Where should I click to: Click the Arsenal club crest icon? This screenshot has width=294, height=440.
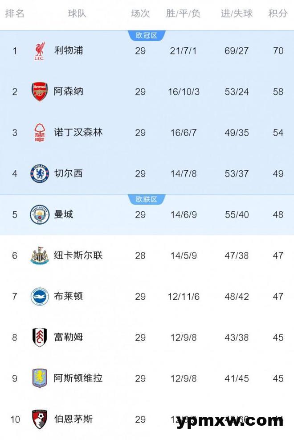pyautogui.click(x=40, y=92)
